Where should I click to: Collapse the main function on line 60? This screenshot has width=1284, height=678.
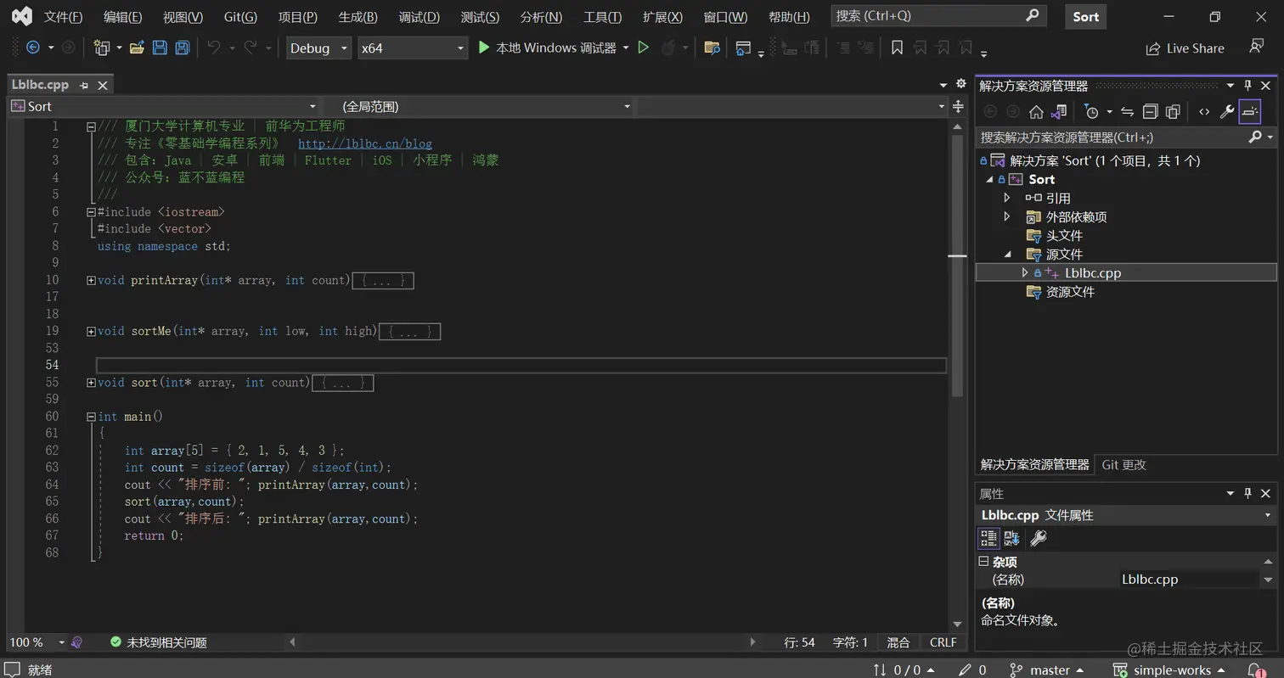(x=91, y=417)
